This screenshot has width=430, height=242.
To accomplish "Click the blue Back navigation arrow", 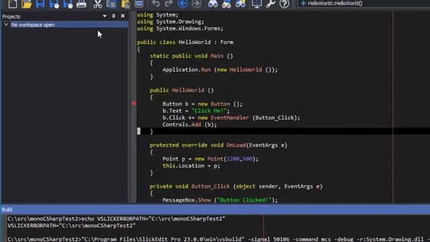I will tap(183, 3).
